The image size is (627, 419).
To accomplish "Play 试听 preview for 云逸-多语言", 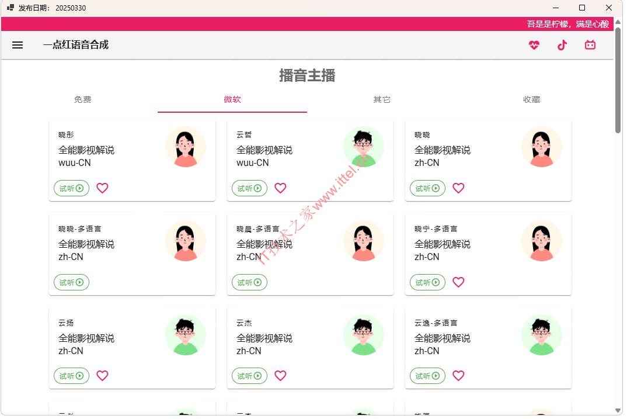I will (x=427, y=376).
